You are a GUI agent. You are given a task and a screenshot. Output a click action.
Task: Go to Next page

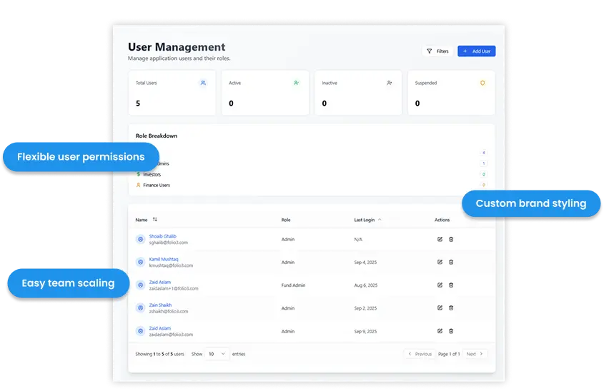coord(475,354)
